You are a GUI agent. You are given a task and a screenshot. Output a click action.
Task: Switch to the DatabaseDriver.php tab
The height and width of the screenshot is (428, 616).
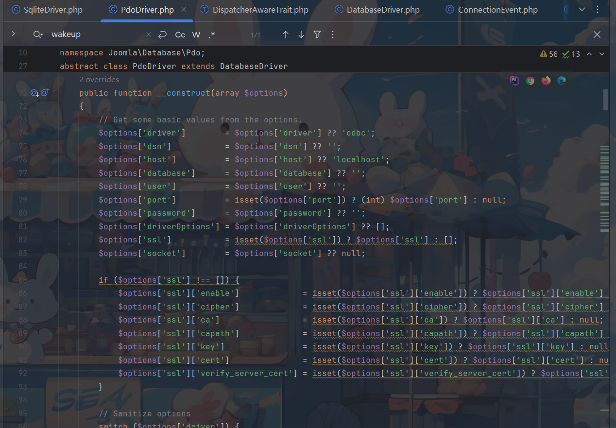click(377, 10)
